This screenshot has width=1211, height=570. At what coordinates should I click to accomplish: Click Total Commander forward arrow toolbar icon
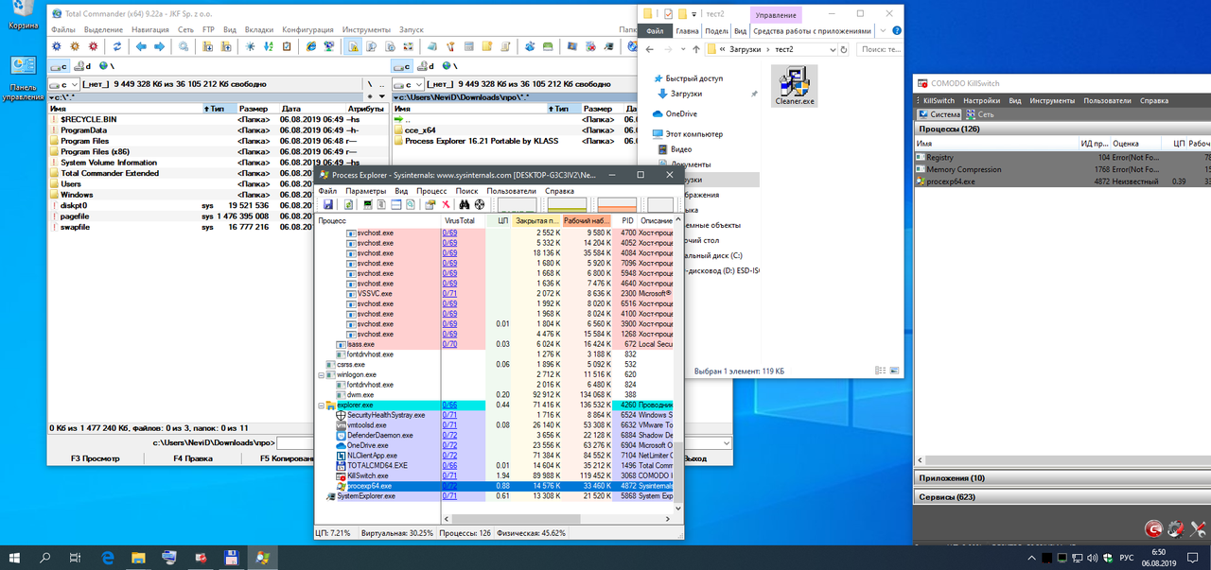pyautogui.click(x=159, y=45)
